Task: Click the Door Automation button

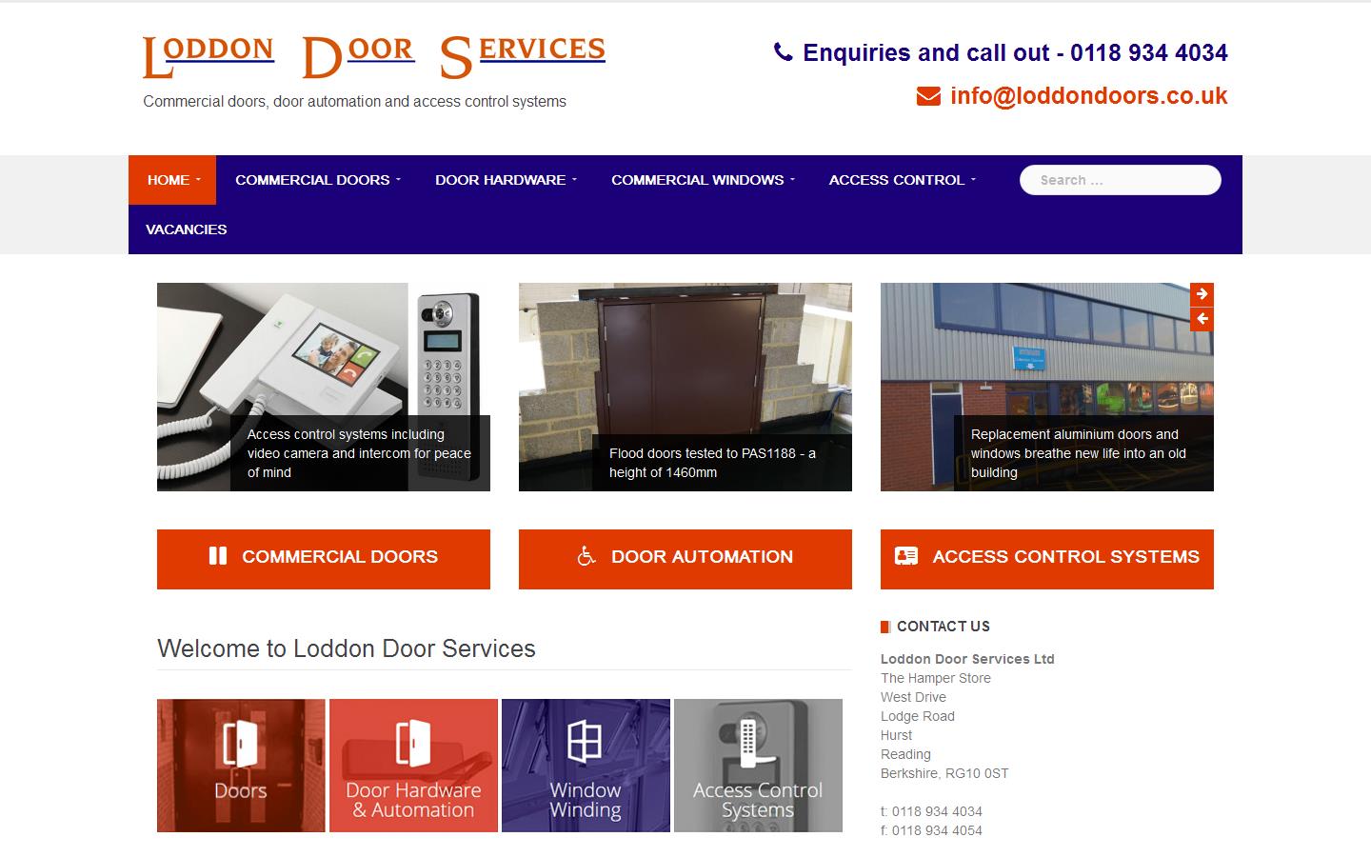Action: coord(685,559)
